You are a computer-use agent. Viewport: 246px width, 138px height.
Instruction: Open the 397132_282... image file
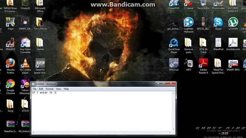point(203,23)
